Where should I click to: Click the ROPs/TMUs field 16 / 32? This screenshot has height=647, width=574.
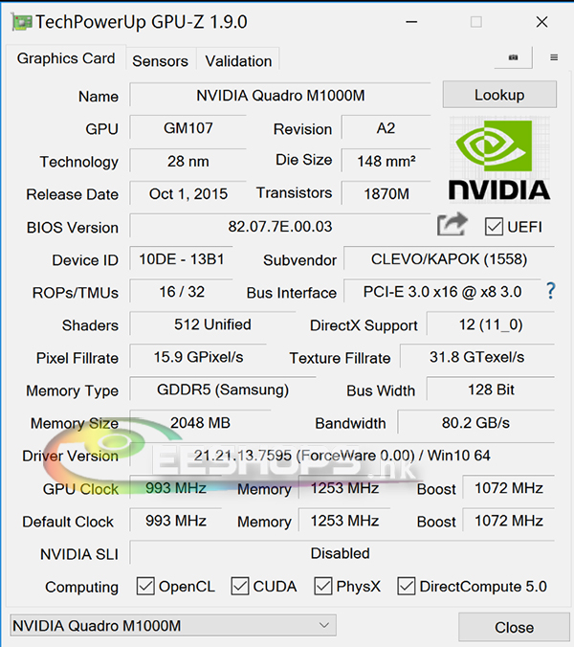click(x=182, y=292)
